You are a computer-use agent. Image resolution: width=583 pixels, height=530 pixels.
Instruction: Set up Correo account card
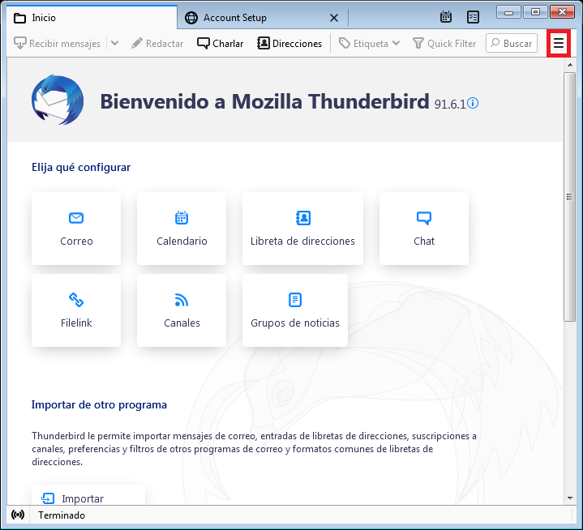76,229
